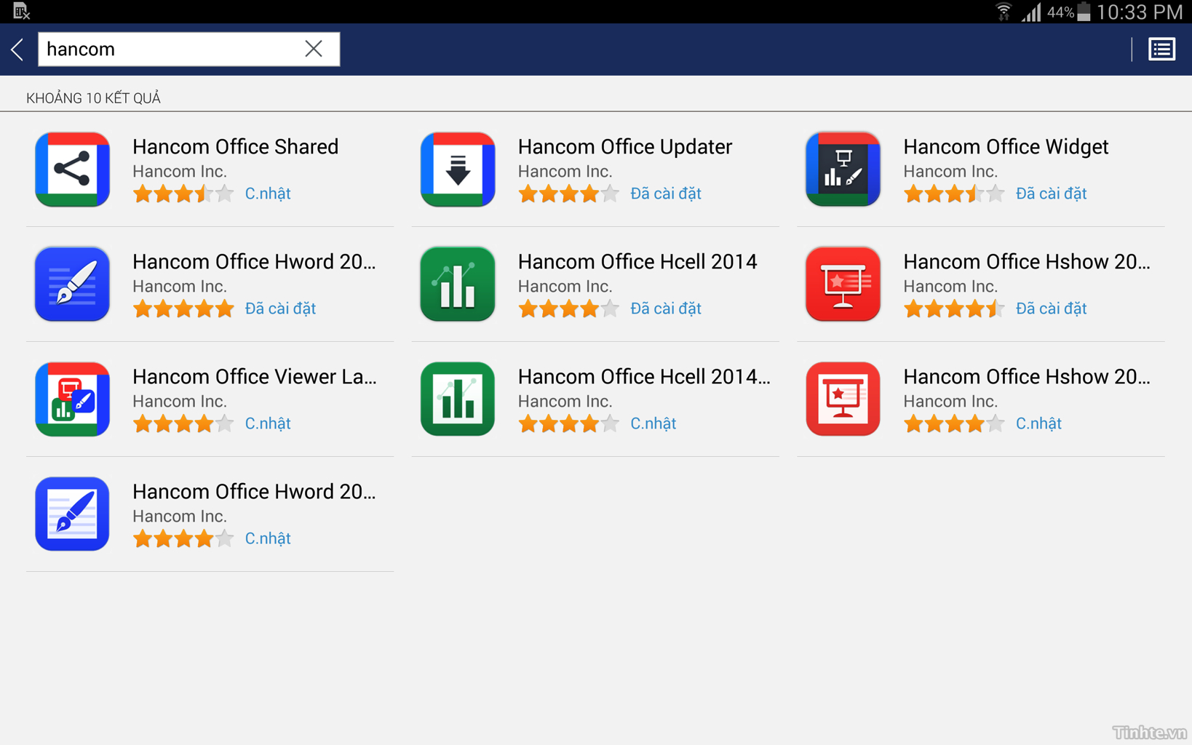The width and height of the screenshot is (1192, 745).
Task: Tap the Wi-Fi status bar icon
Action: pos(1004,12)
